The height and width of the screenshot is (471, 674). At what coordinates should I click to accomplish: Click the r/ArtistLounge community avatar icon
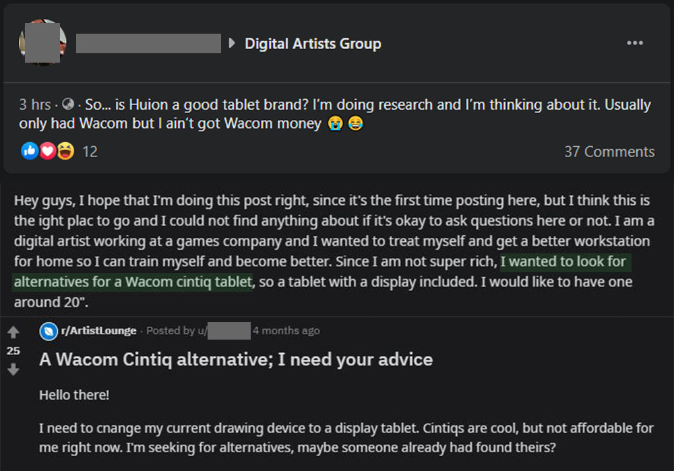pos(49,332)
